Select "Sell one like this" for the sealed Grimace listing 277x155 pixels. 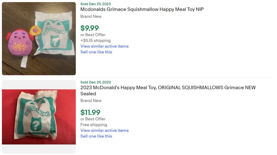96,136
